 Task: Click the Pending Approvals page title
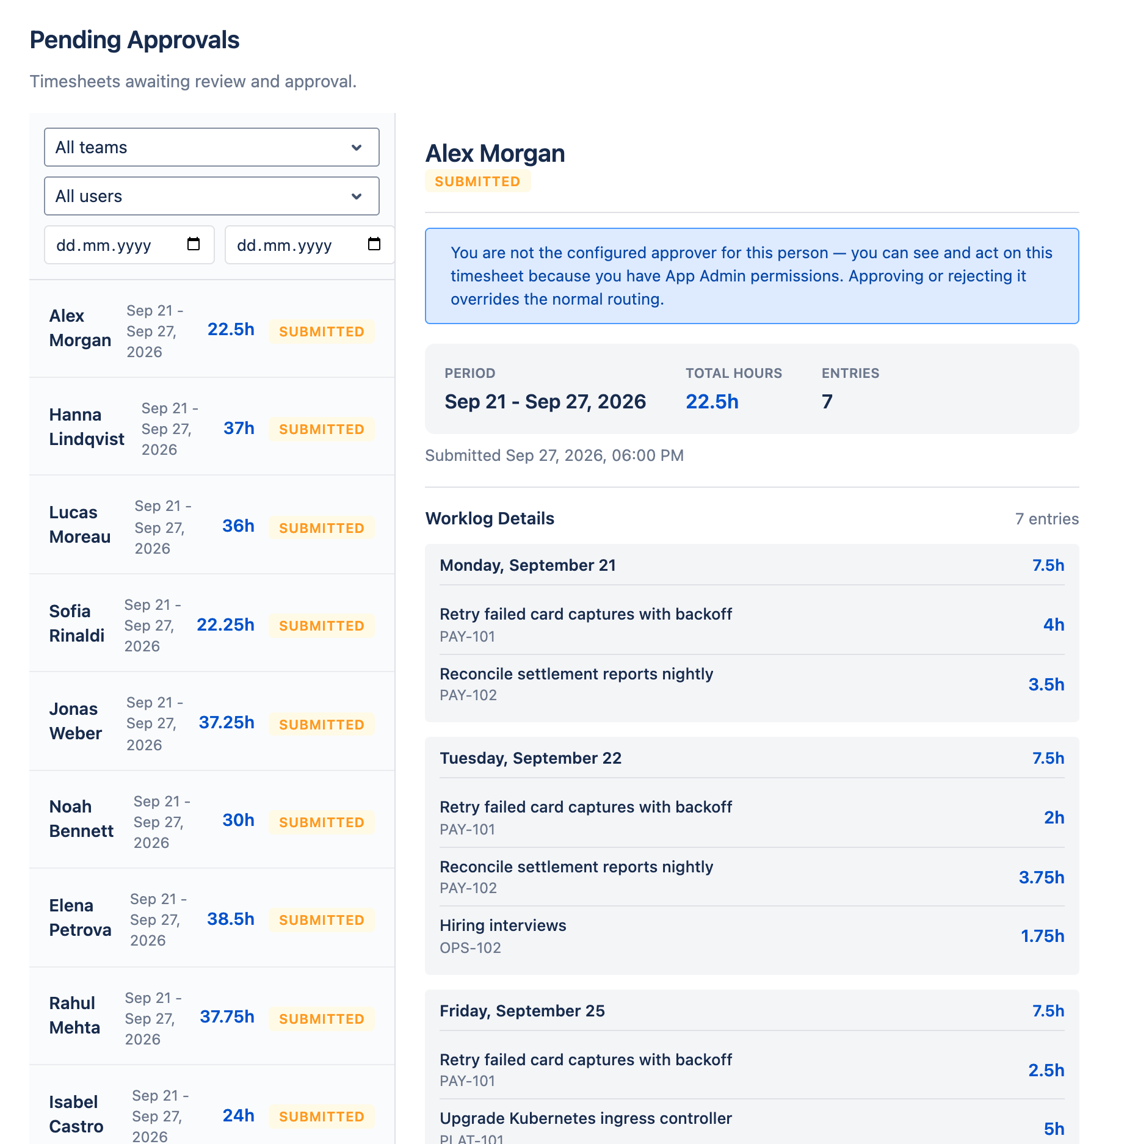coord(135,40)
